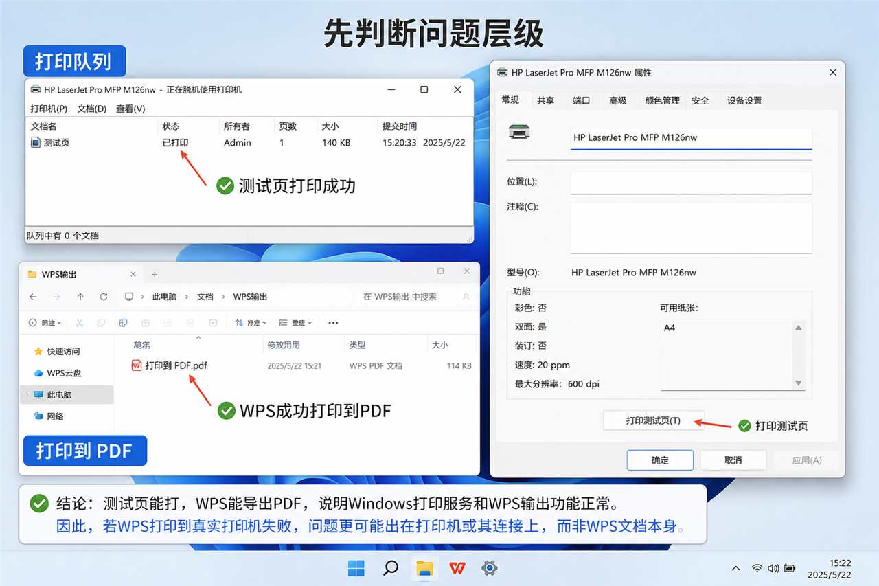Click the monitor icon in the address bar
Image resolution: width=879 pixels, height=586 pixels.
129,297
